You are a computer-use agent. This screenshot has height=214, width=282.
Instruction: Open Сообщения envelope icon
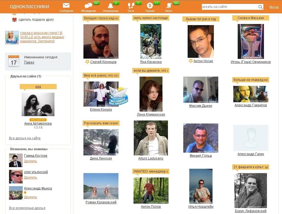click(x=66, y=5)
